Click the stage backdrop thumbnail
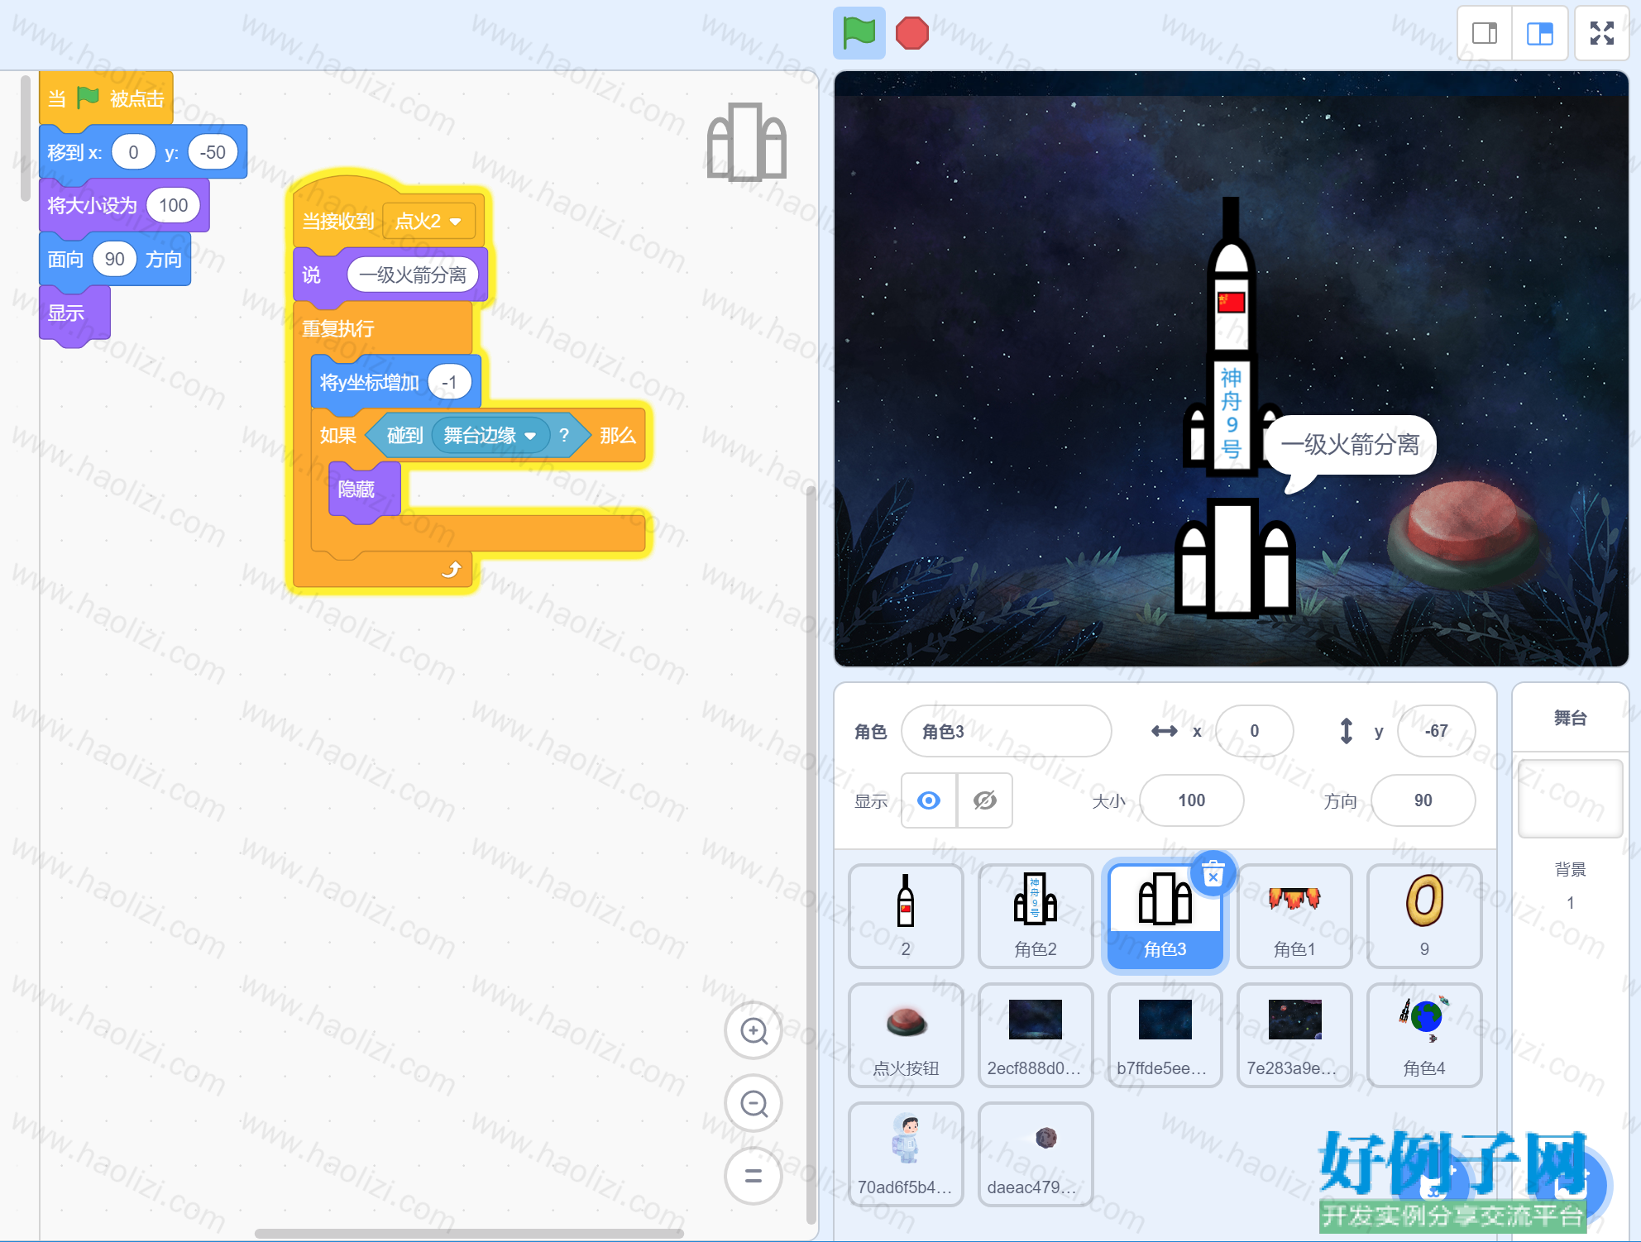The width and height of the screenshot is (1641, 1242). click(1570, 799)
